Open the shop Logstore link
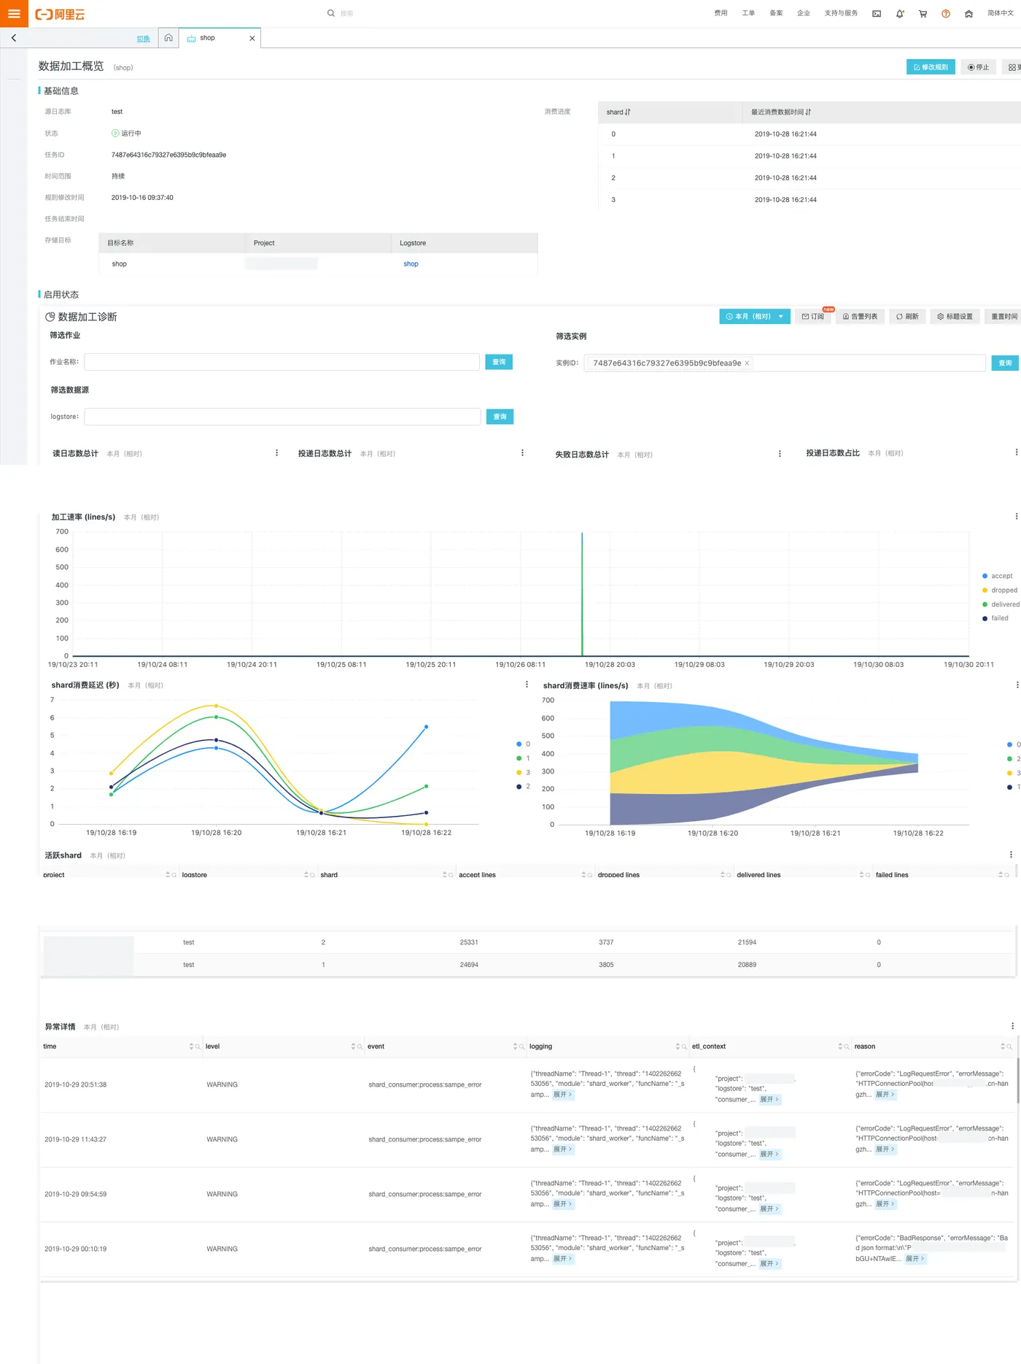This screenshot has width=1021, height=1364. click(411, 264)
